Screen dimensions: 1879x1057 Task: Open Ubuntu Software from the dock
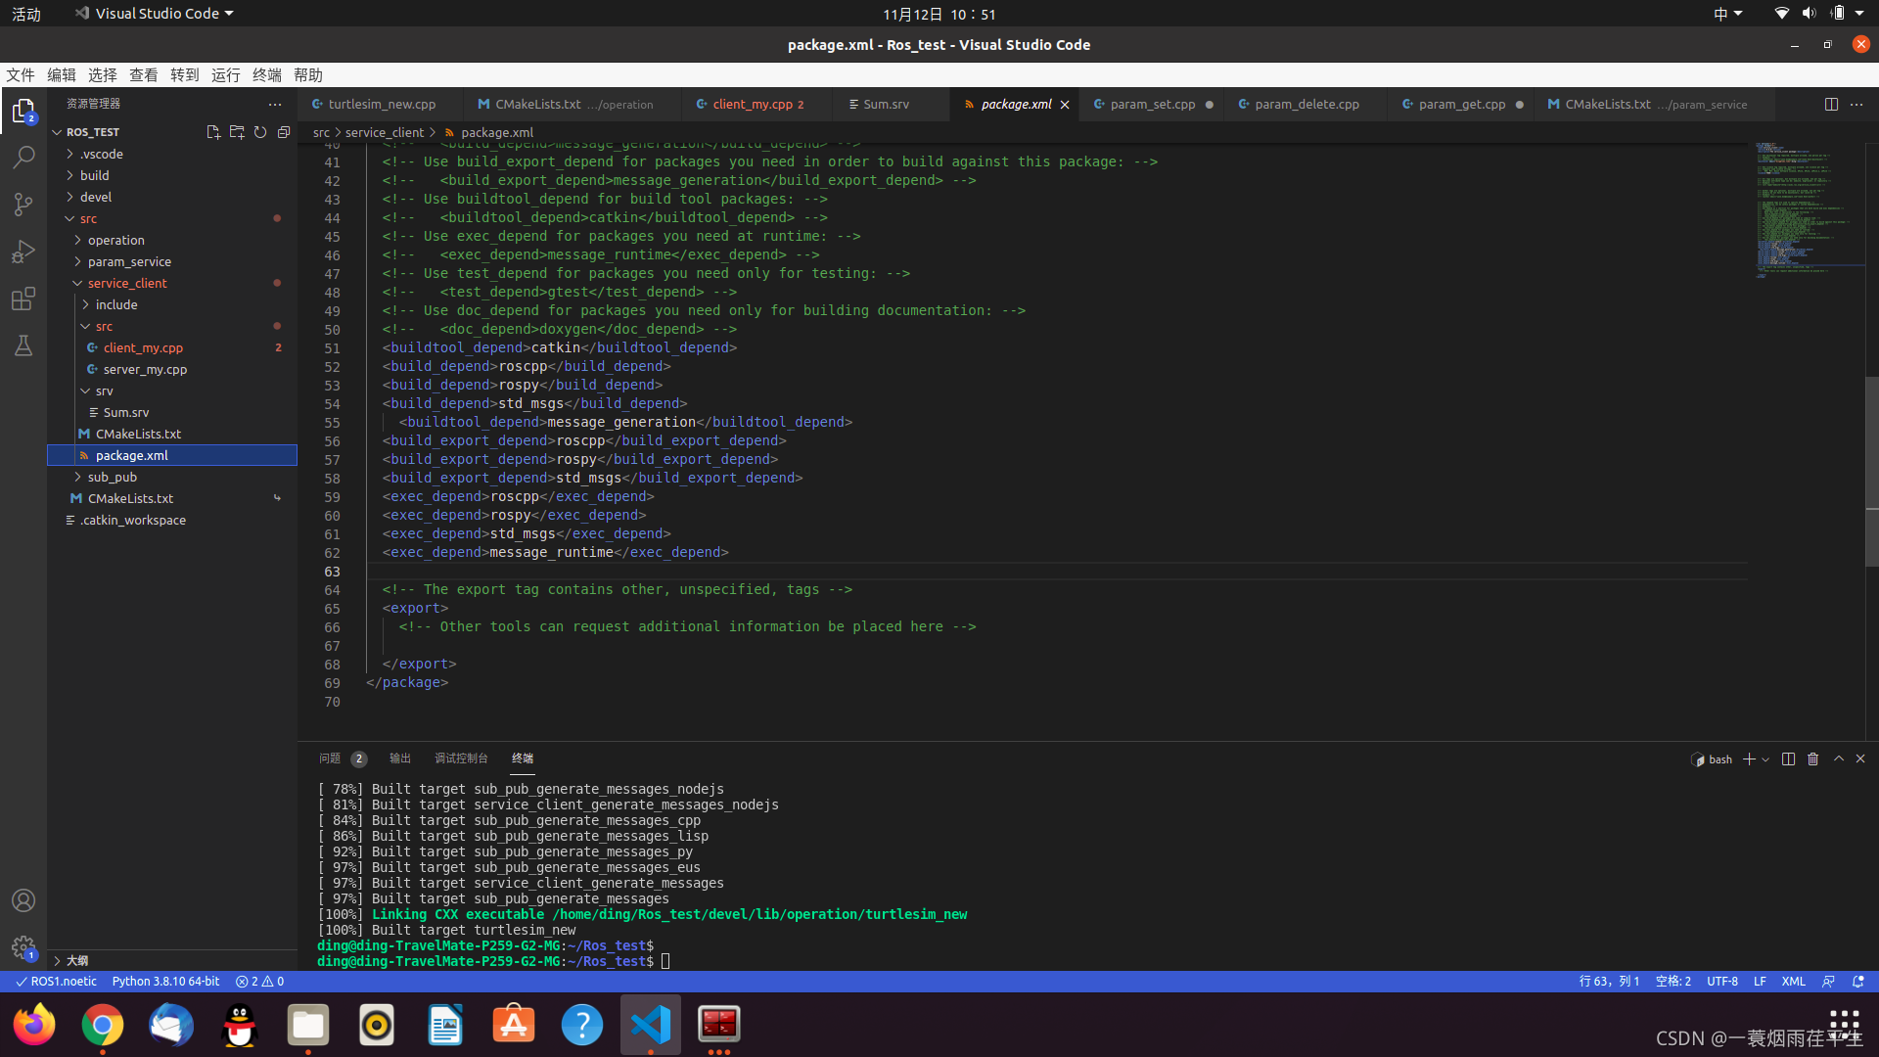[x=514, y=1025]
